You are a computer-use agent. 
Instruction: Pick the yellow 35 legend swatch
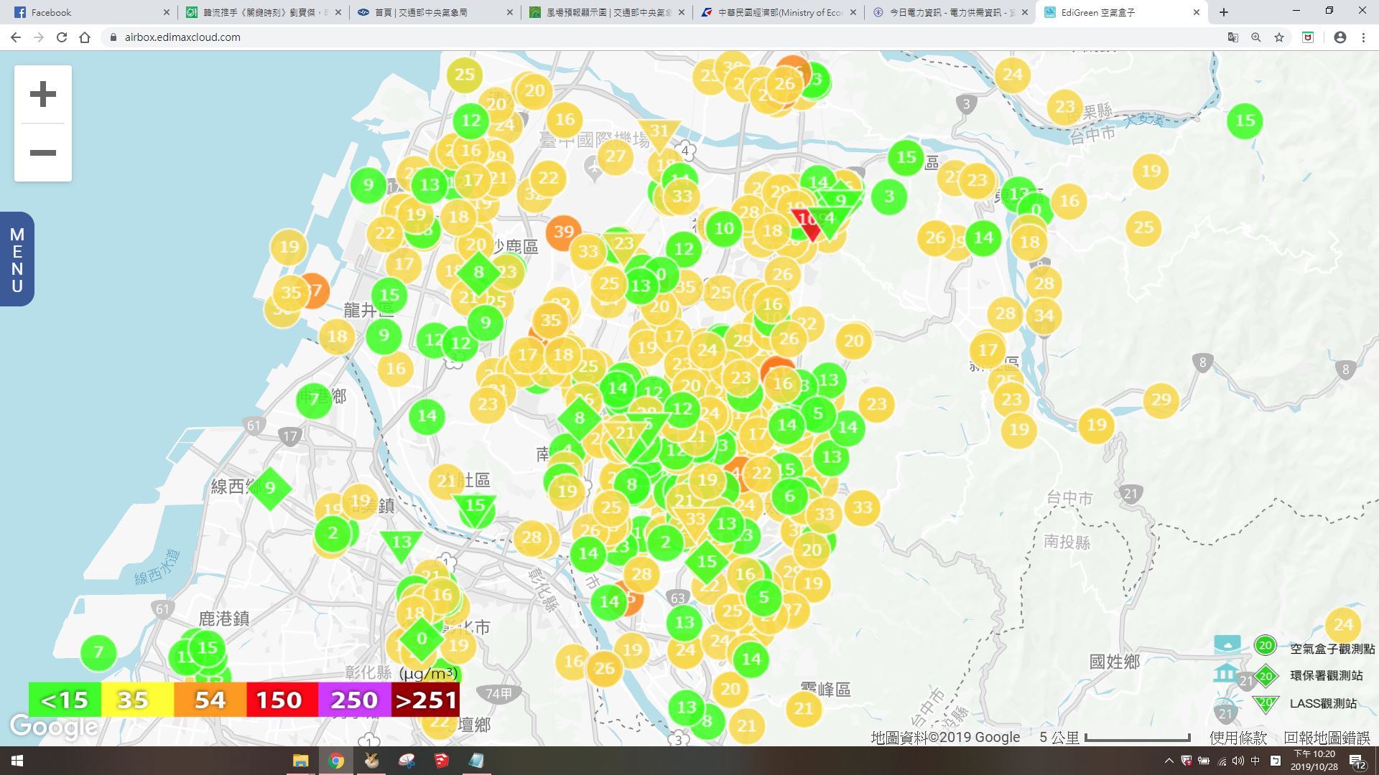[x=137, y=700]
